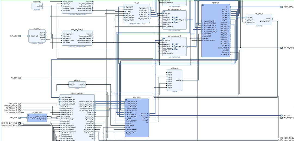Click tx_refclk_rdy pin on vid_phy_controller
This screenshot has height=141, width=294.
click(x=64, y=106)
